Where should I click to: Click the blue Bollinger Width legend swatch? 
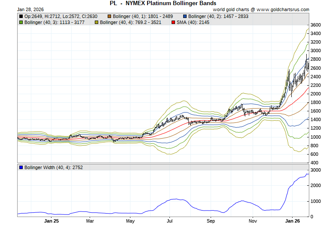pos(21,167)
